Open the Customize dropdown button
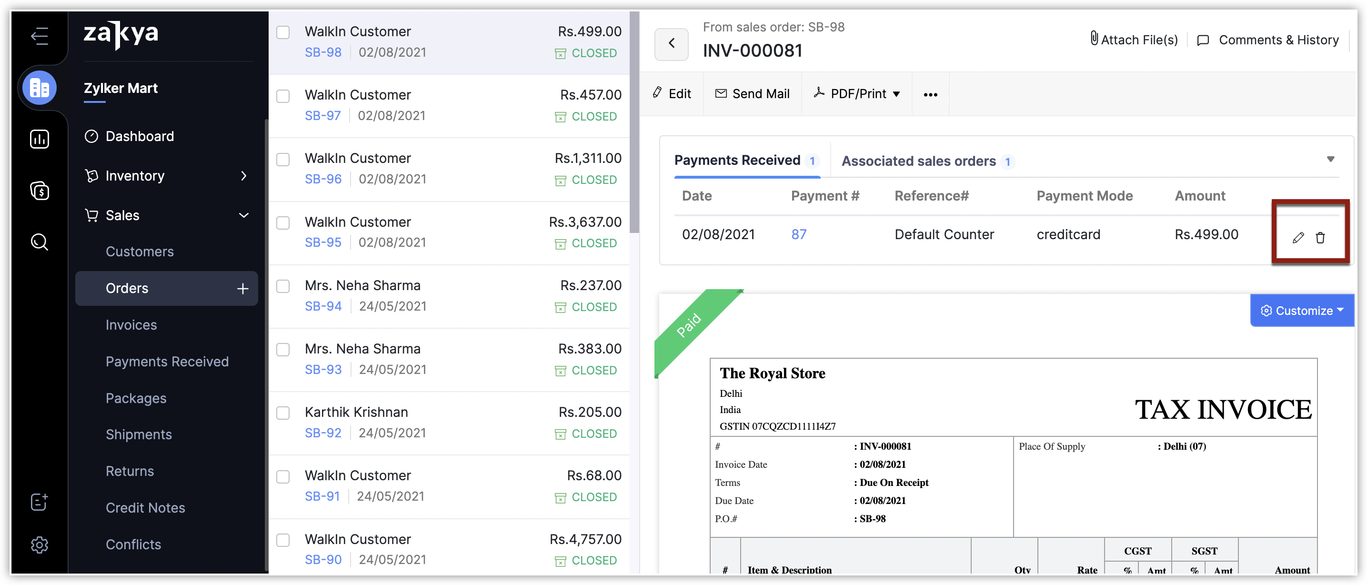 click(1302, 311)
